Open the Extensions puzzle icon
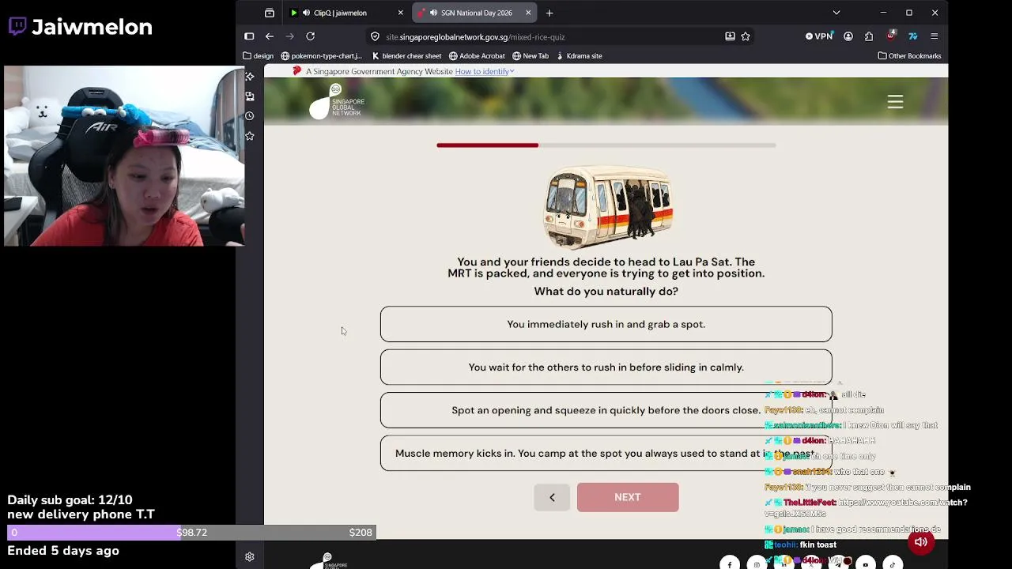 click(869, 36)
